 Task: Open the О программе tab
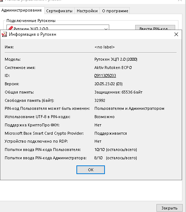(115, 11)
